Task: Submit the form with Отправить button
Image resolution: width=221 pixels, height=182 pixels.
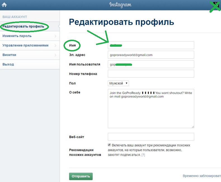Action: (x=81, y=176)
